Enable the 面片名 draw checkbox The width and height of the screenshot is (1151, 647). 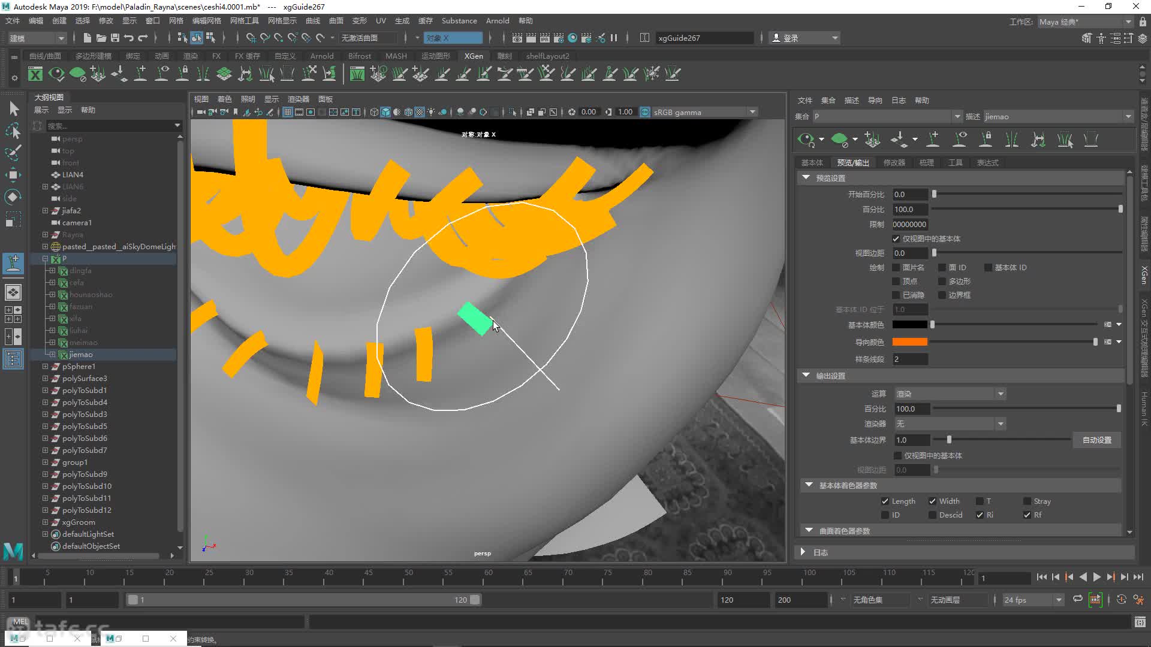point(896,268)
